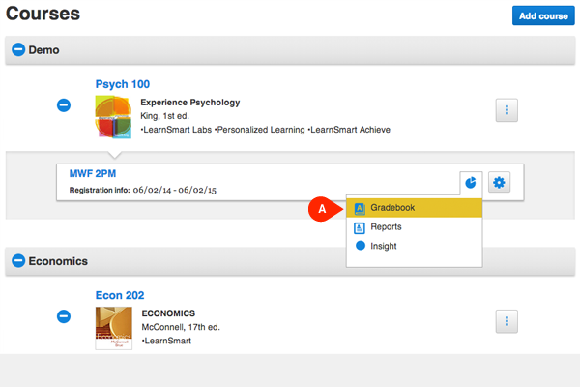Click the pie chart reports icon
Viewport: 580px width, 387px height.
point(470,182)
